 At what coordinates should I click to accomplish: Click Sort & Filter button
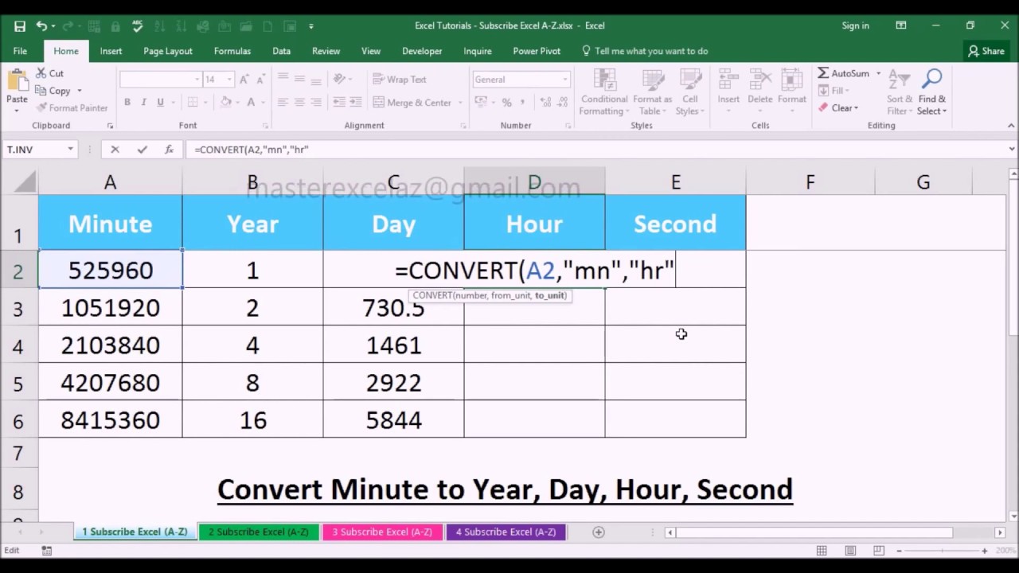tap(900, 92)
